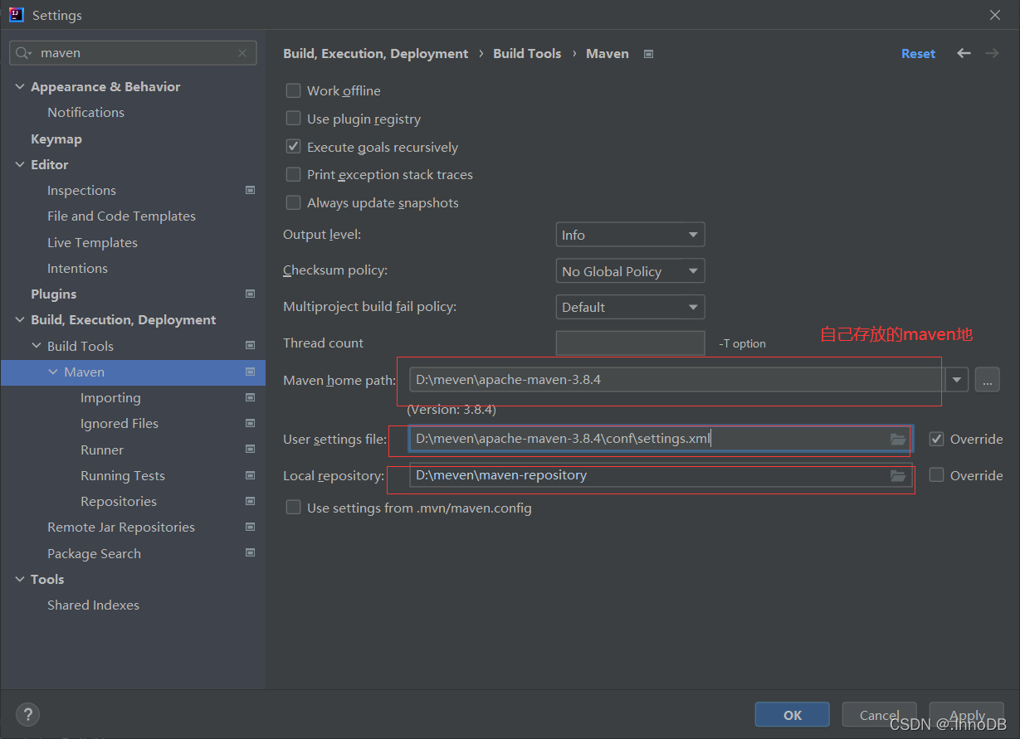
Task: Click the project-level icon next to Runner
Action: (x=251, y=449)
